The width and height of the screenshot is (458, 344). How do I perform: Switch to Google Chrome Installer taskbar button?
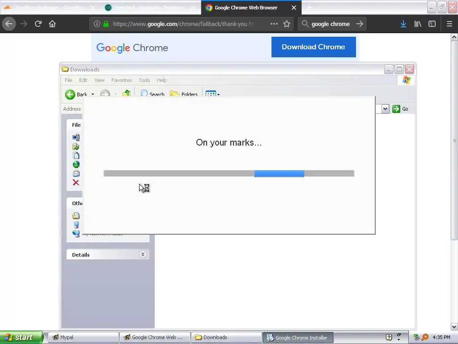click(298, 338)
